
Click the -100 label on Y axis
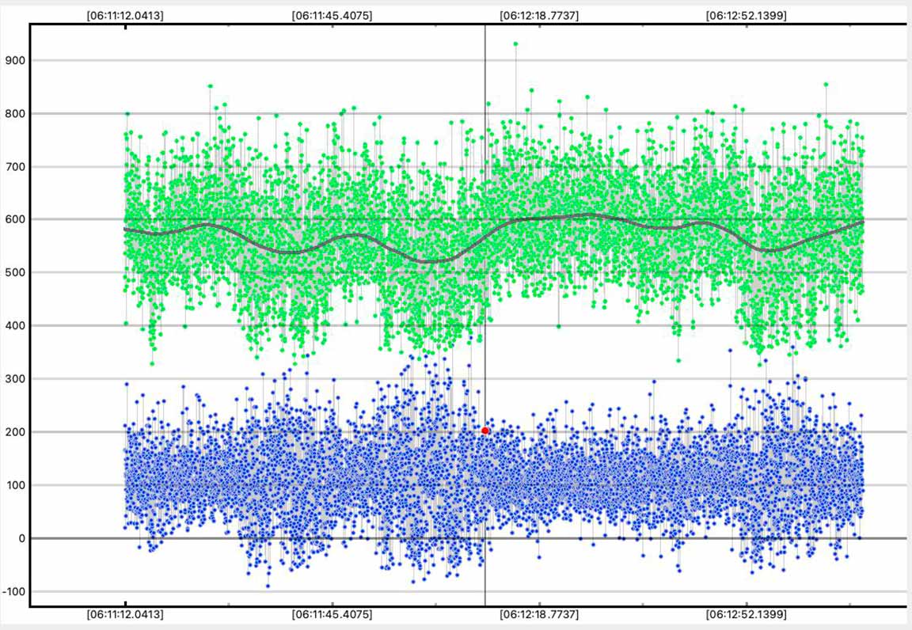[x=13, y=592]
